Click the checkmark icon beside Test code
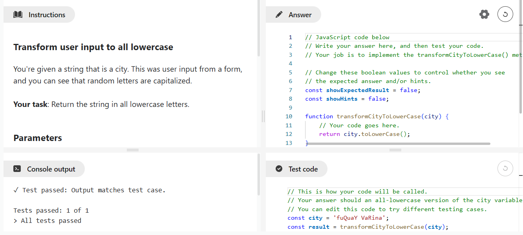This screenshot has height=235, width=523. coord(279,169)
